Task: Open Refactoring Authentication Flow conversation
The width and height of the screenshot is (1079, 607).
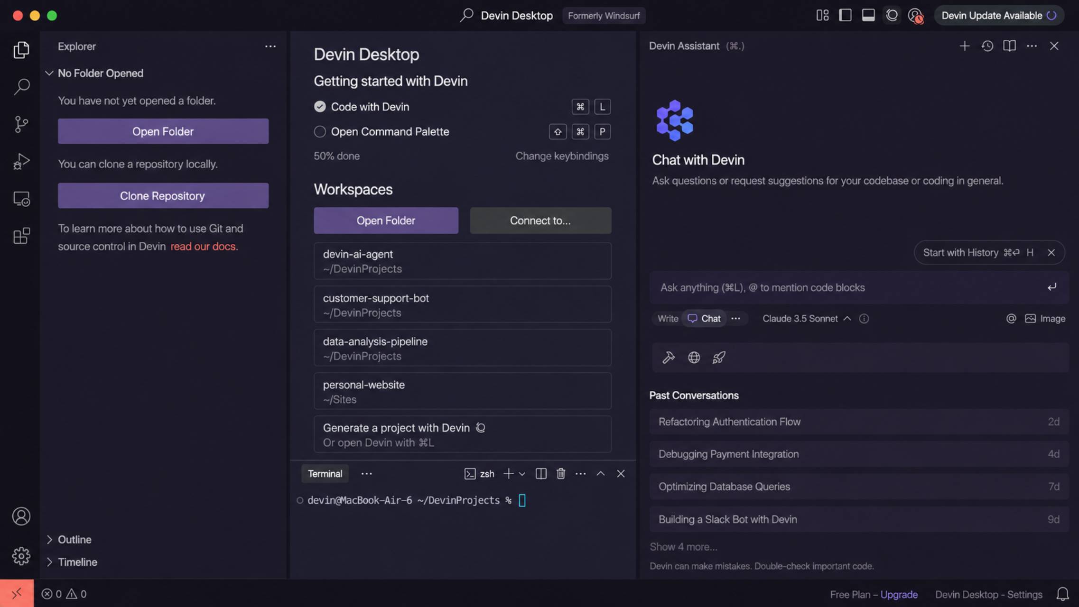Action: 859,422
